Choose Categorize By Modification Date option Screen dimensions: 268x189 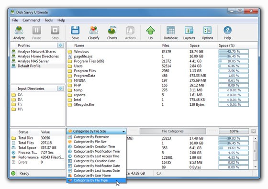[96, 166]
